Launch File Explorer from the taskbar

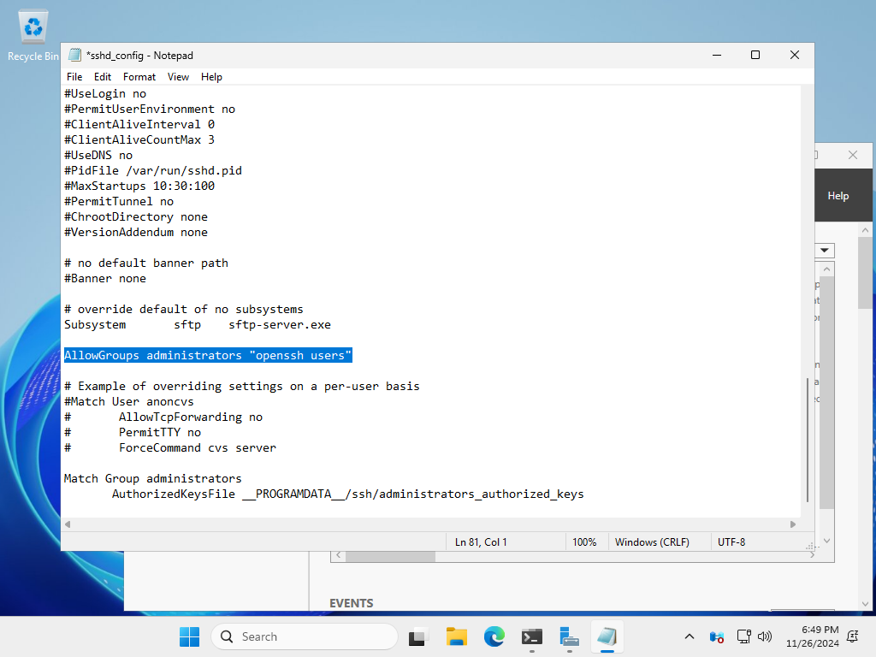[457, 636]
